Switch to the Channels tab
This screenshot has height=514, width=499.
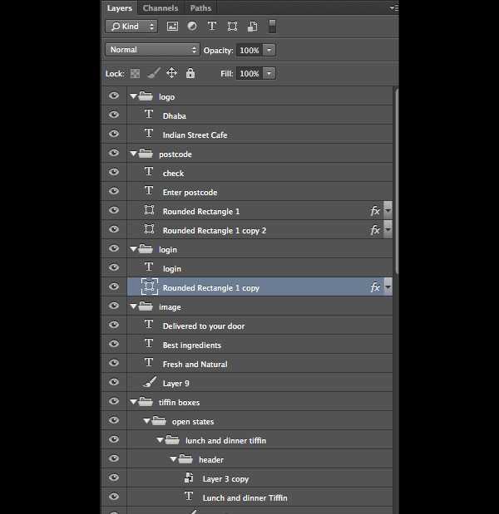click(x=161, y=8)
